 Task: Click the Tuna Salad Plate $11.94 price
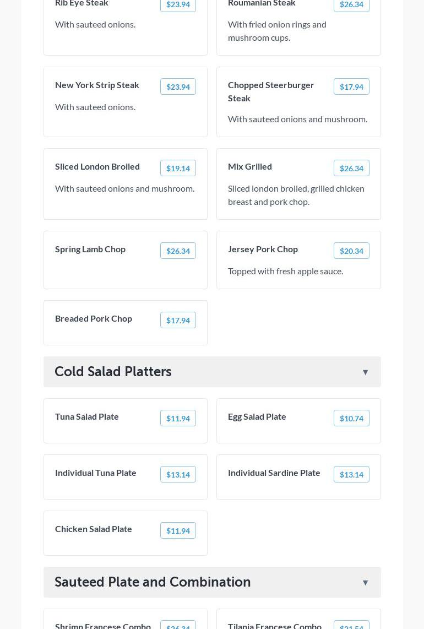178,419
